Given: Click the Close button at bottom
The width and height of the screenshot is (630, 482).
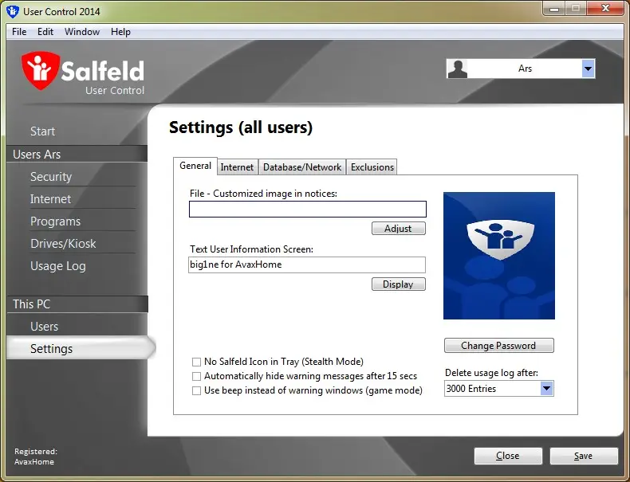Looking at the screenshot, I should (508, 456).
